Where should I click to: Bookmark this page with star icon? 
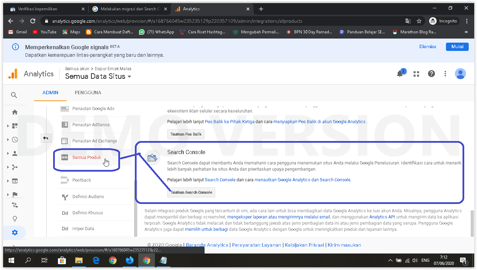[419, 21]
